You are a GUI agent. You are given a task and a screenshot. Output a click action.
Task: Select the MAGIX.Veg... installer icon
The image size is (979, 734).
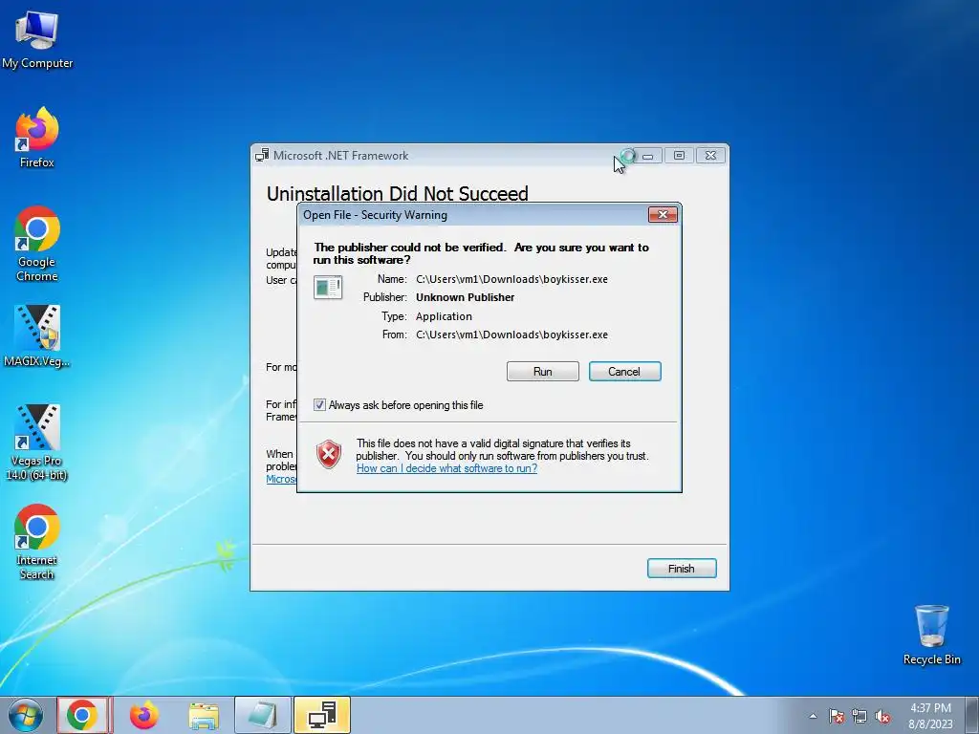pos(37,335)
